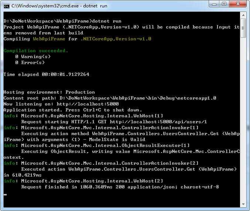Click the 'WebHost[1]' info line
Image resolution: width=250 pixels, height=211 pixels.
pos(83,116)
